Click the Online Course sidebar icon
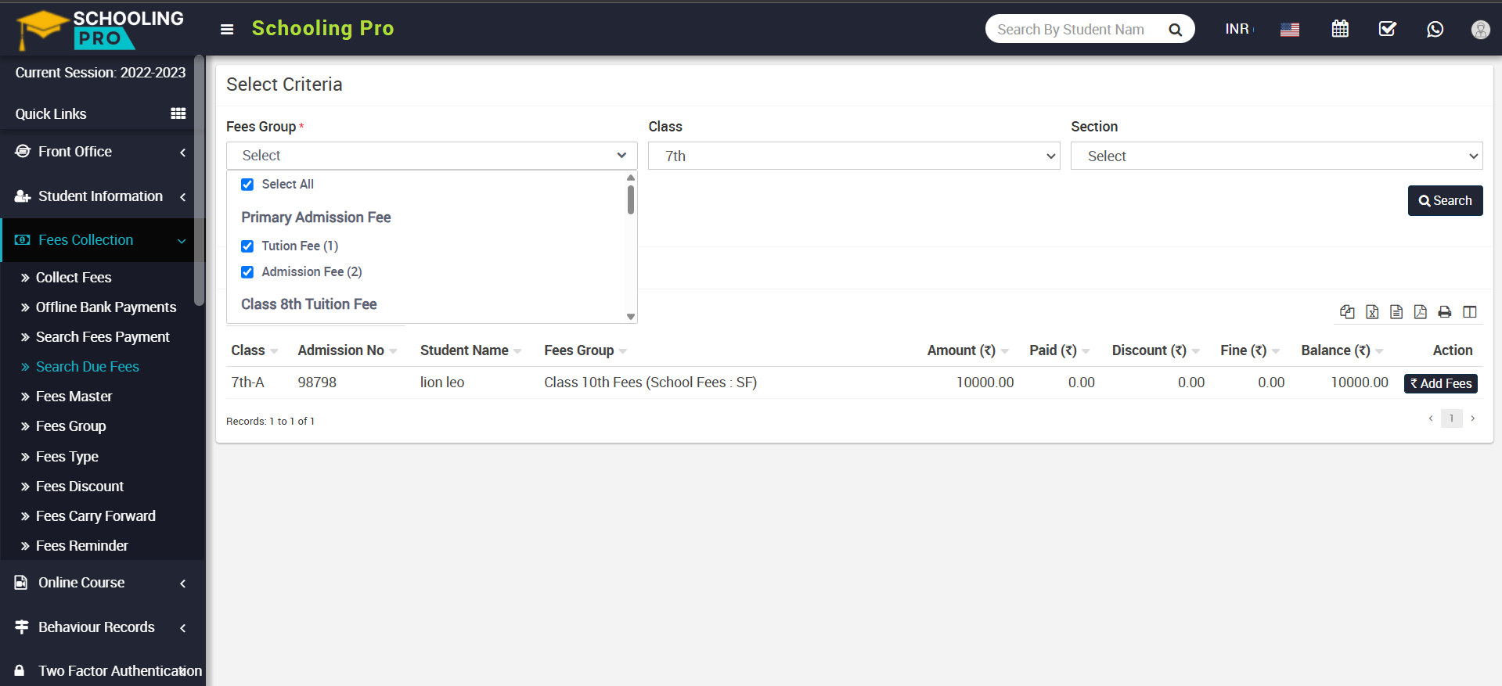 point(21,583)
